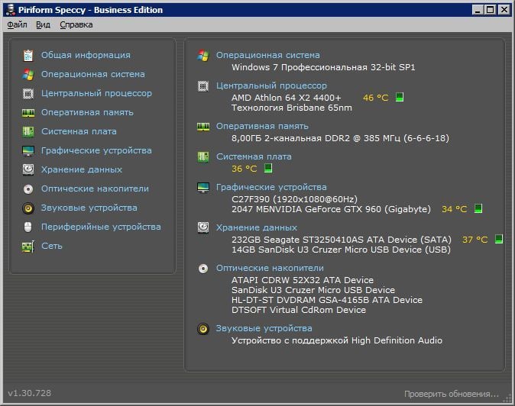This screenshot has height=406, width=515.
Task: Select Оптические накопители in the sidebar
Action: pyautogui.click(x=95, y=188)
